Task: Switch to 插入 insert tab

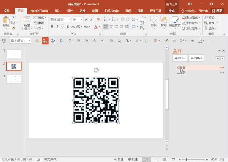Action: [x=57, y=11]
